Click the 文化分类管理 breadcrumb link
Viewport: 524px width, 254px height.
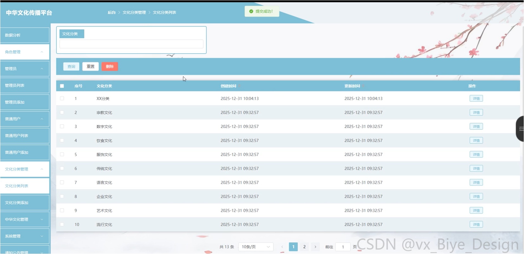(134, 12)
